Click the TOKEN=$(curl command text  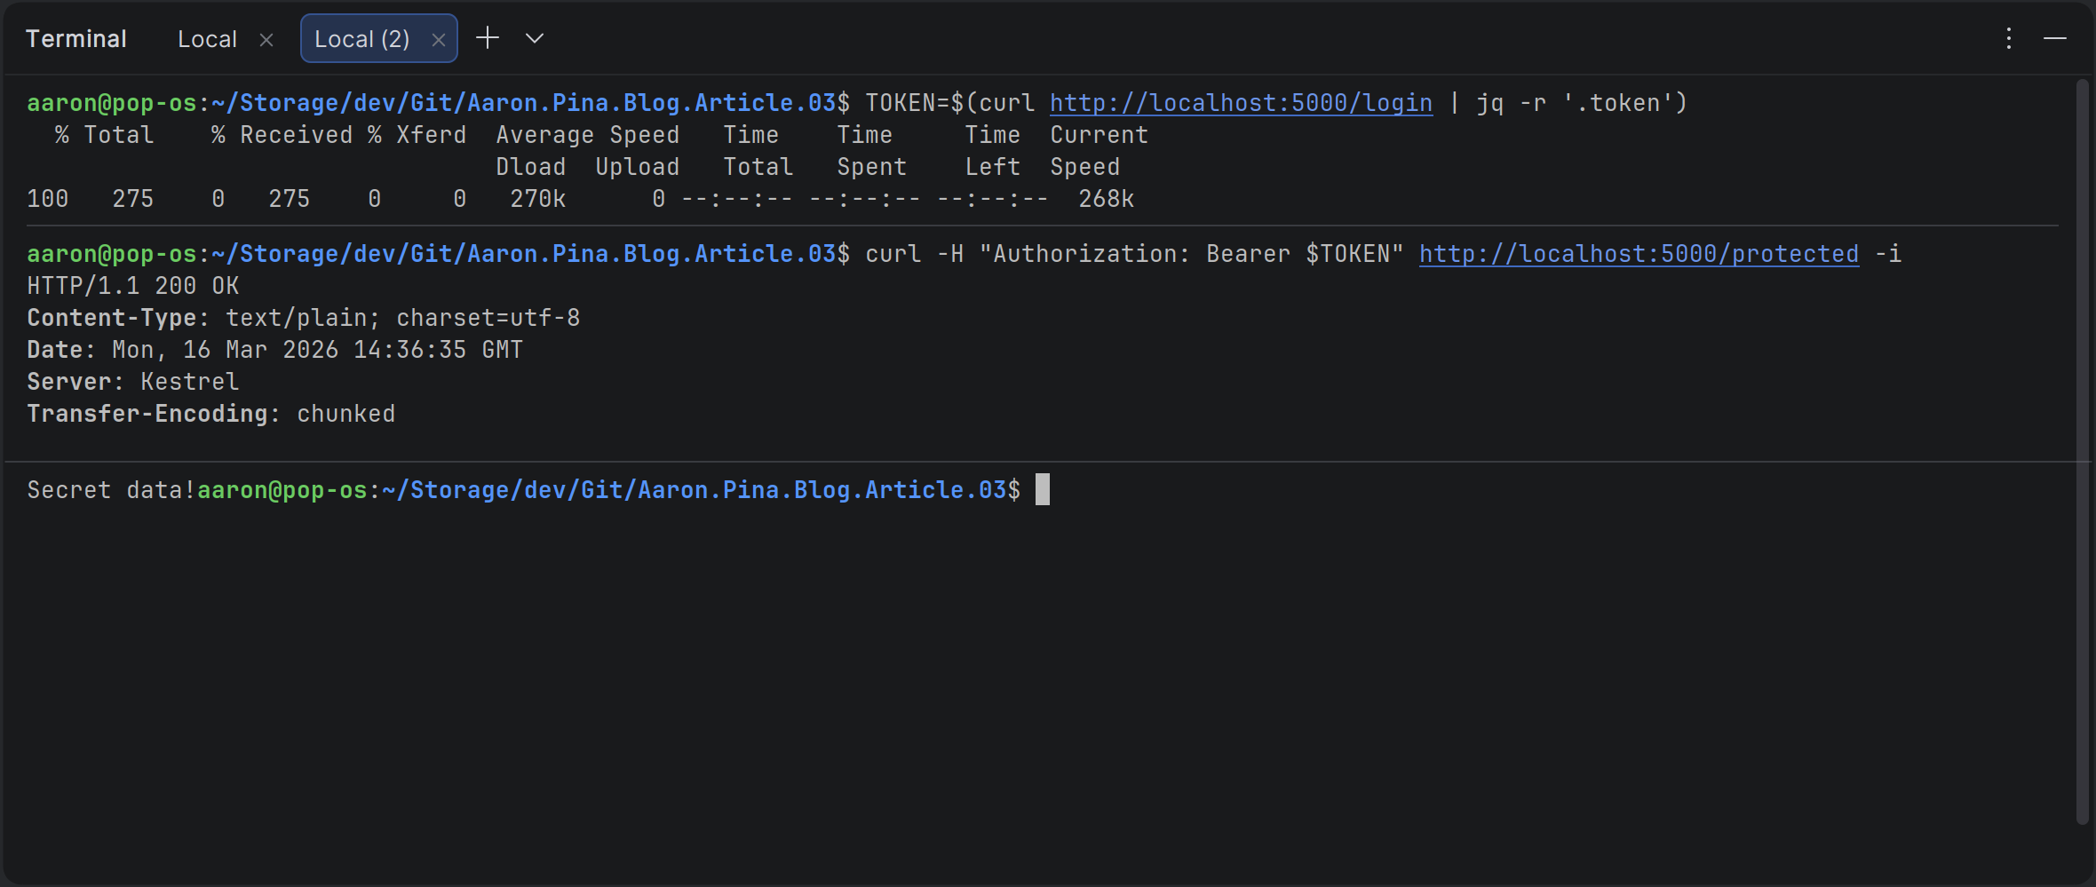950,103
